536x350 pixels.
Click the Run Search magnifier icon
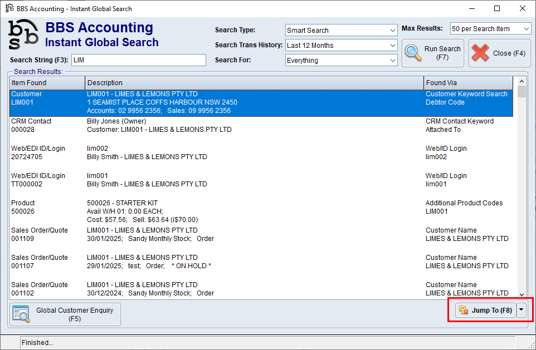click(x=413, y=53)
